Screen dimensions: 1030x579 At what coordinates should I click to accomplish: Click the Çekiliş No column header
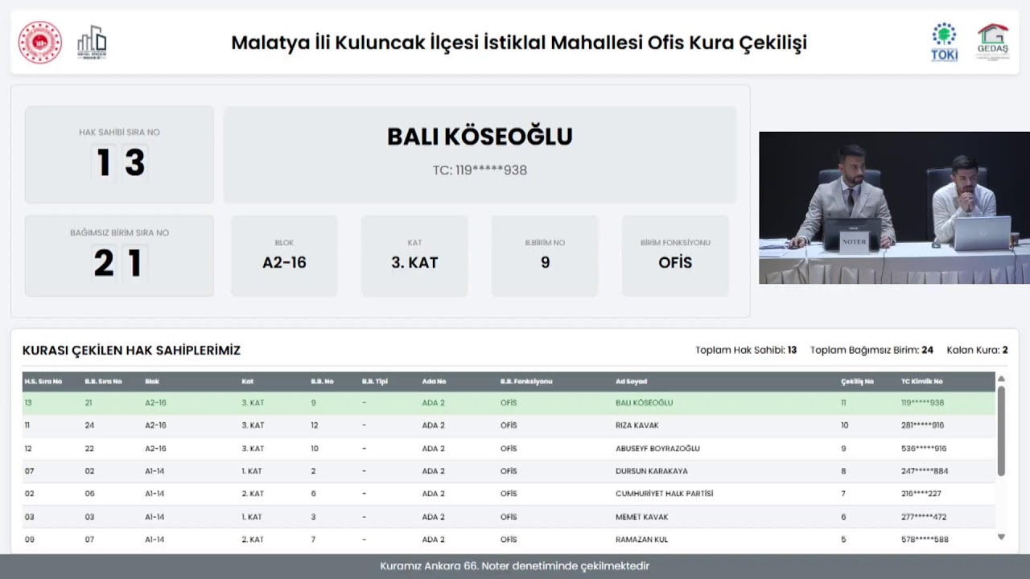(857, 381)
